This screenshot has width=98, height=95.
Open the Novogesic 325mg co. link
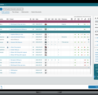[x=16, y=60]
